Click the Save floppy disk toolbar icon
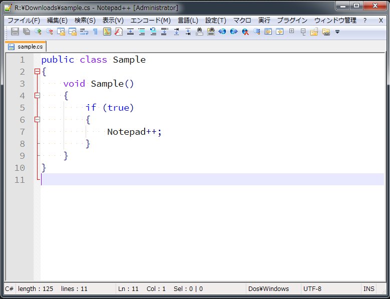Viewport: 390px width, 299px height. tap(15, 32)
